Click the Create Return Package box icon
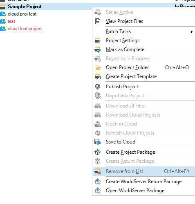The width and height of the screenshot is (195, 204). (x=98, y=161)
